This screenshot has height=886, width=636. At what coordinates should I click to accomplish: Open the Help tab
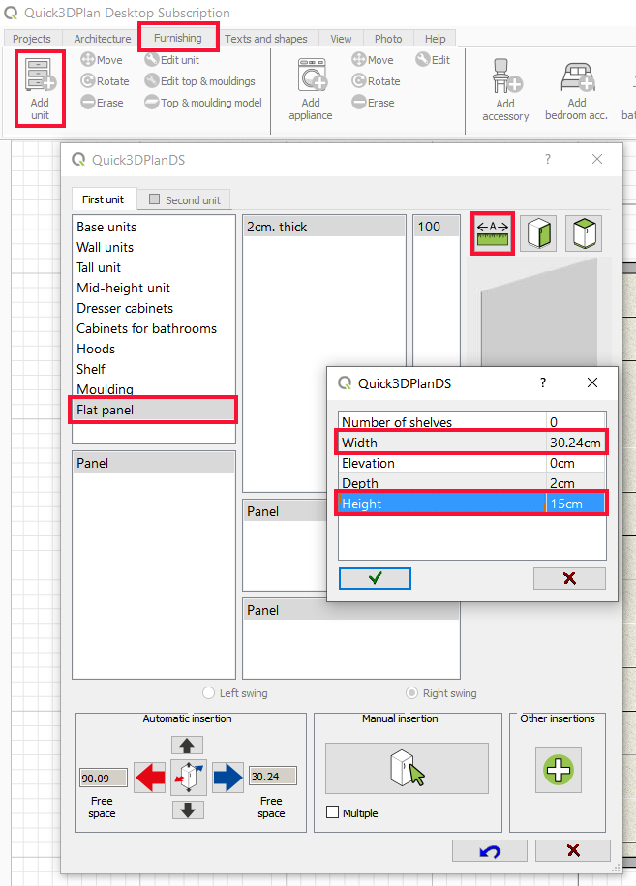click(435, 39)
